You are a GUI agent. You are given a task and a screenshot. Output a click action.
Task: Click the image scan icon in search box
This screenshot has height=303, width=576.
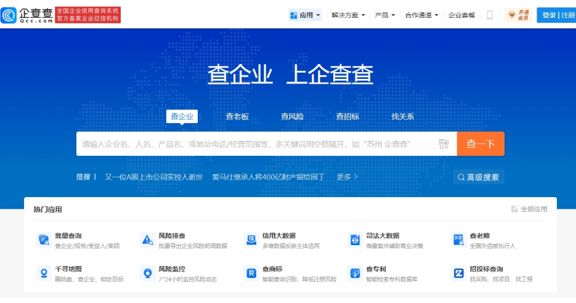tap(444, 144)
